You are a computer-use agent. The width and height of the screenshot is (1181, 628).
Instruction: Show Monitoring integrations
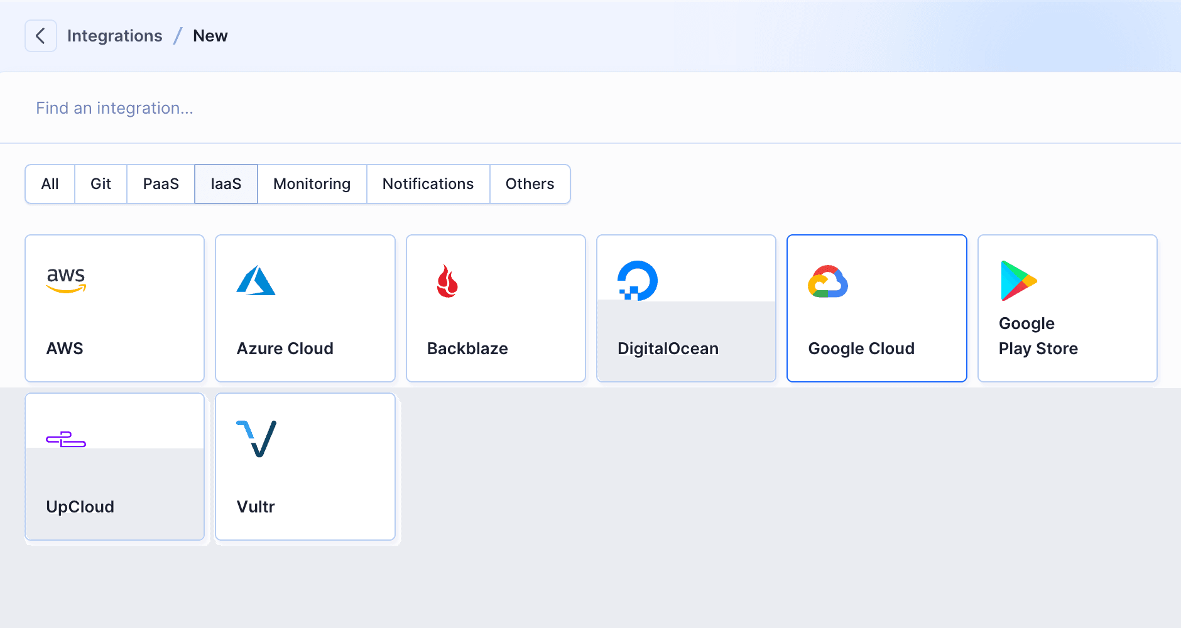coord(312,184)
